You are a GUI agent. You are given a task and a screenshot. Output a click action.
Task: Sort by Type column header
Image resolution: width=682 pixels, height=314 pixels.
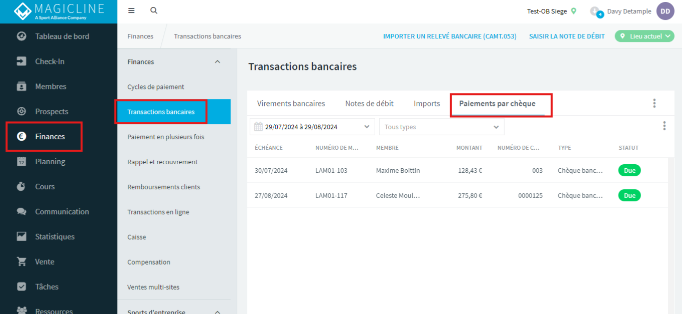tap(564, 148)
